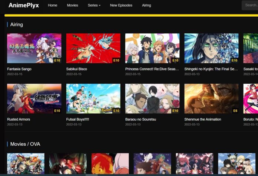The height and width of the screenshot is (176, 258).
Task: Click E10 badge on Futsal Boys
Action: [x=116, y=111]
